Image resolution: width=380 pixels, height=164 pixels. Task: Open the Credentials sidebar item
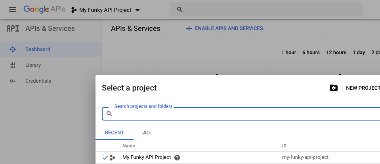[50, 81]
